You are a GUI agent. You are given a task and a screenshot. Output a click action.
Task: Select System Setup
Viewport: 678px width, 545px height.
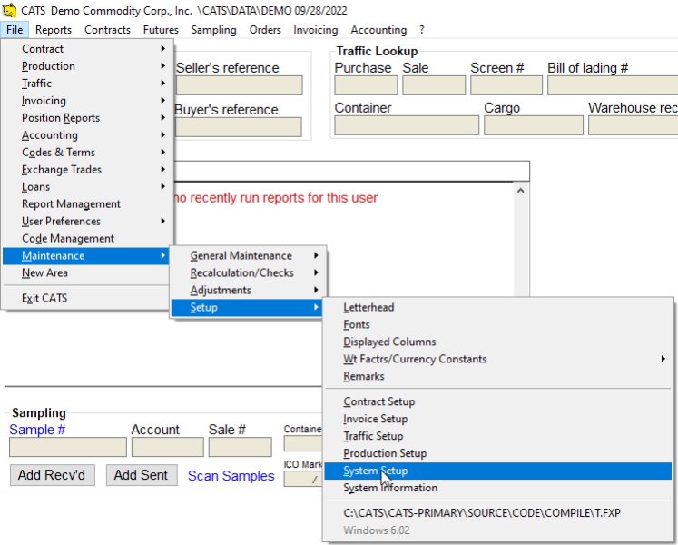[x=498, y=471]
